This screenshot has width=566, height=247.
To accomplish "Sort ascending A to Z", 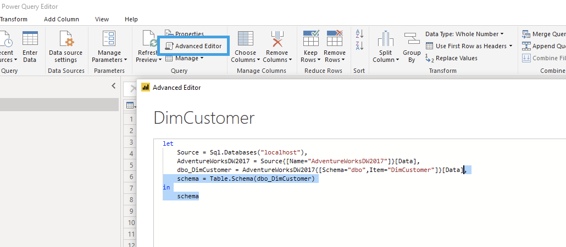I will tap(359, 34).
